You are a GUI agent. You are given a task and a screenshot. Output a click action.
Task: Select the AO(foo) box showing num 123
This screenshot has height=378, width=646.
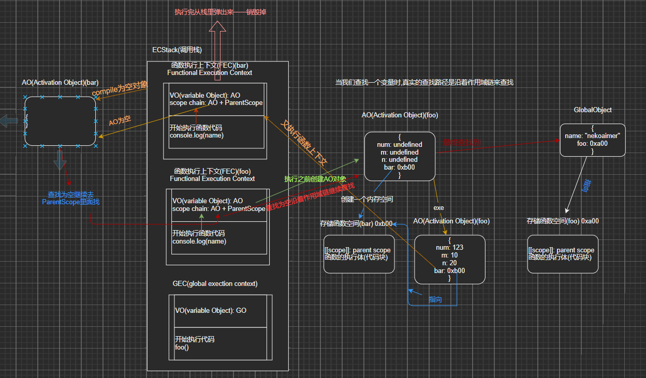[449, 259]
